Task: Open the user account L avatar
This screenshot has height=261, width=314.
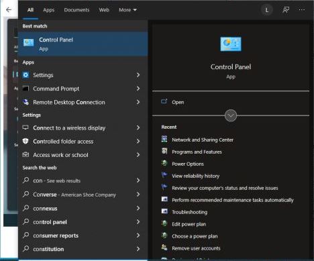Action: click(267, 10)
